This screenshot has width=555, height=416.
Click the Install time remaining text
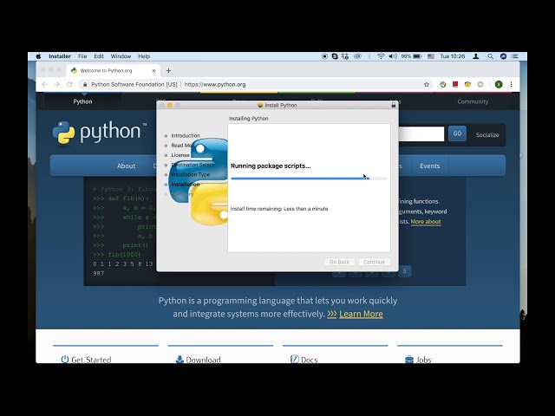pyautogui.click(x=279, y=209)
